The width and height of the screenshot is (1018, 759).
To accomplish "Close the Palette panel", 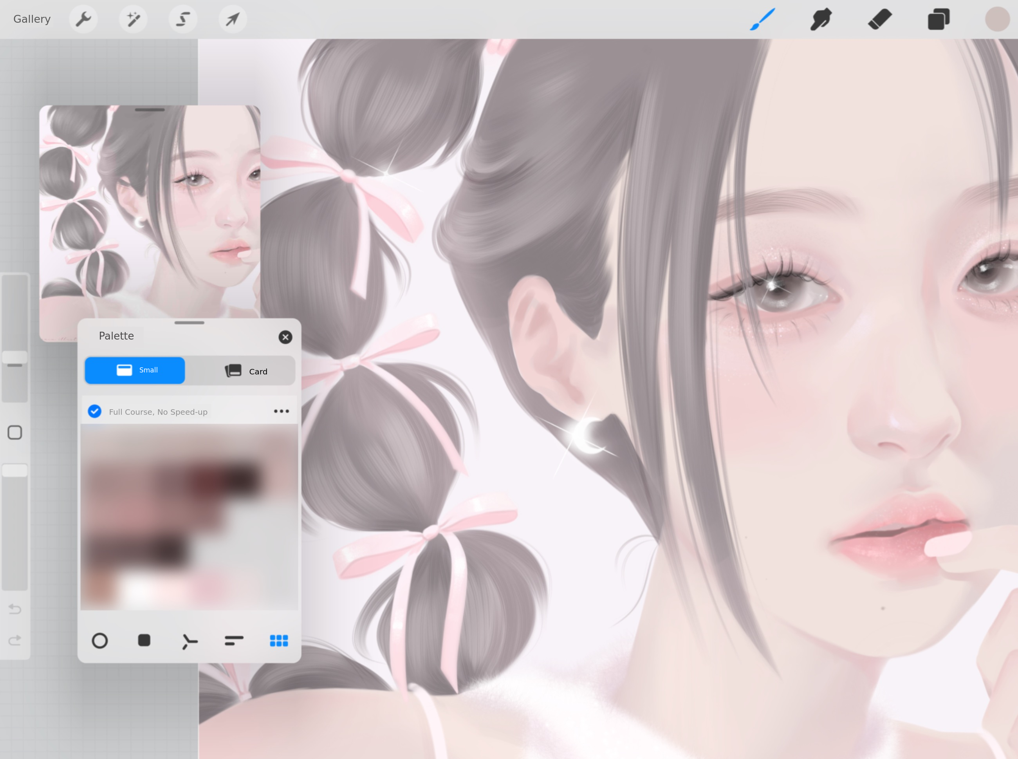I will (x=285, y=337).
